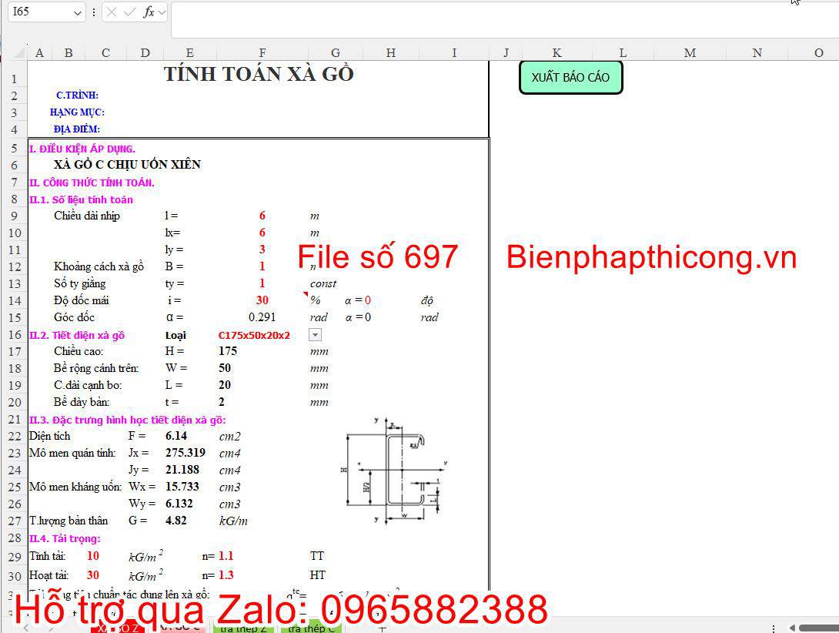Click the Bienphapthicong.vn website text
Viewport: 839px width, 633px height.
coord(650,257)
